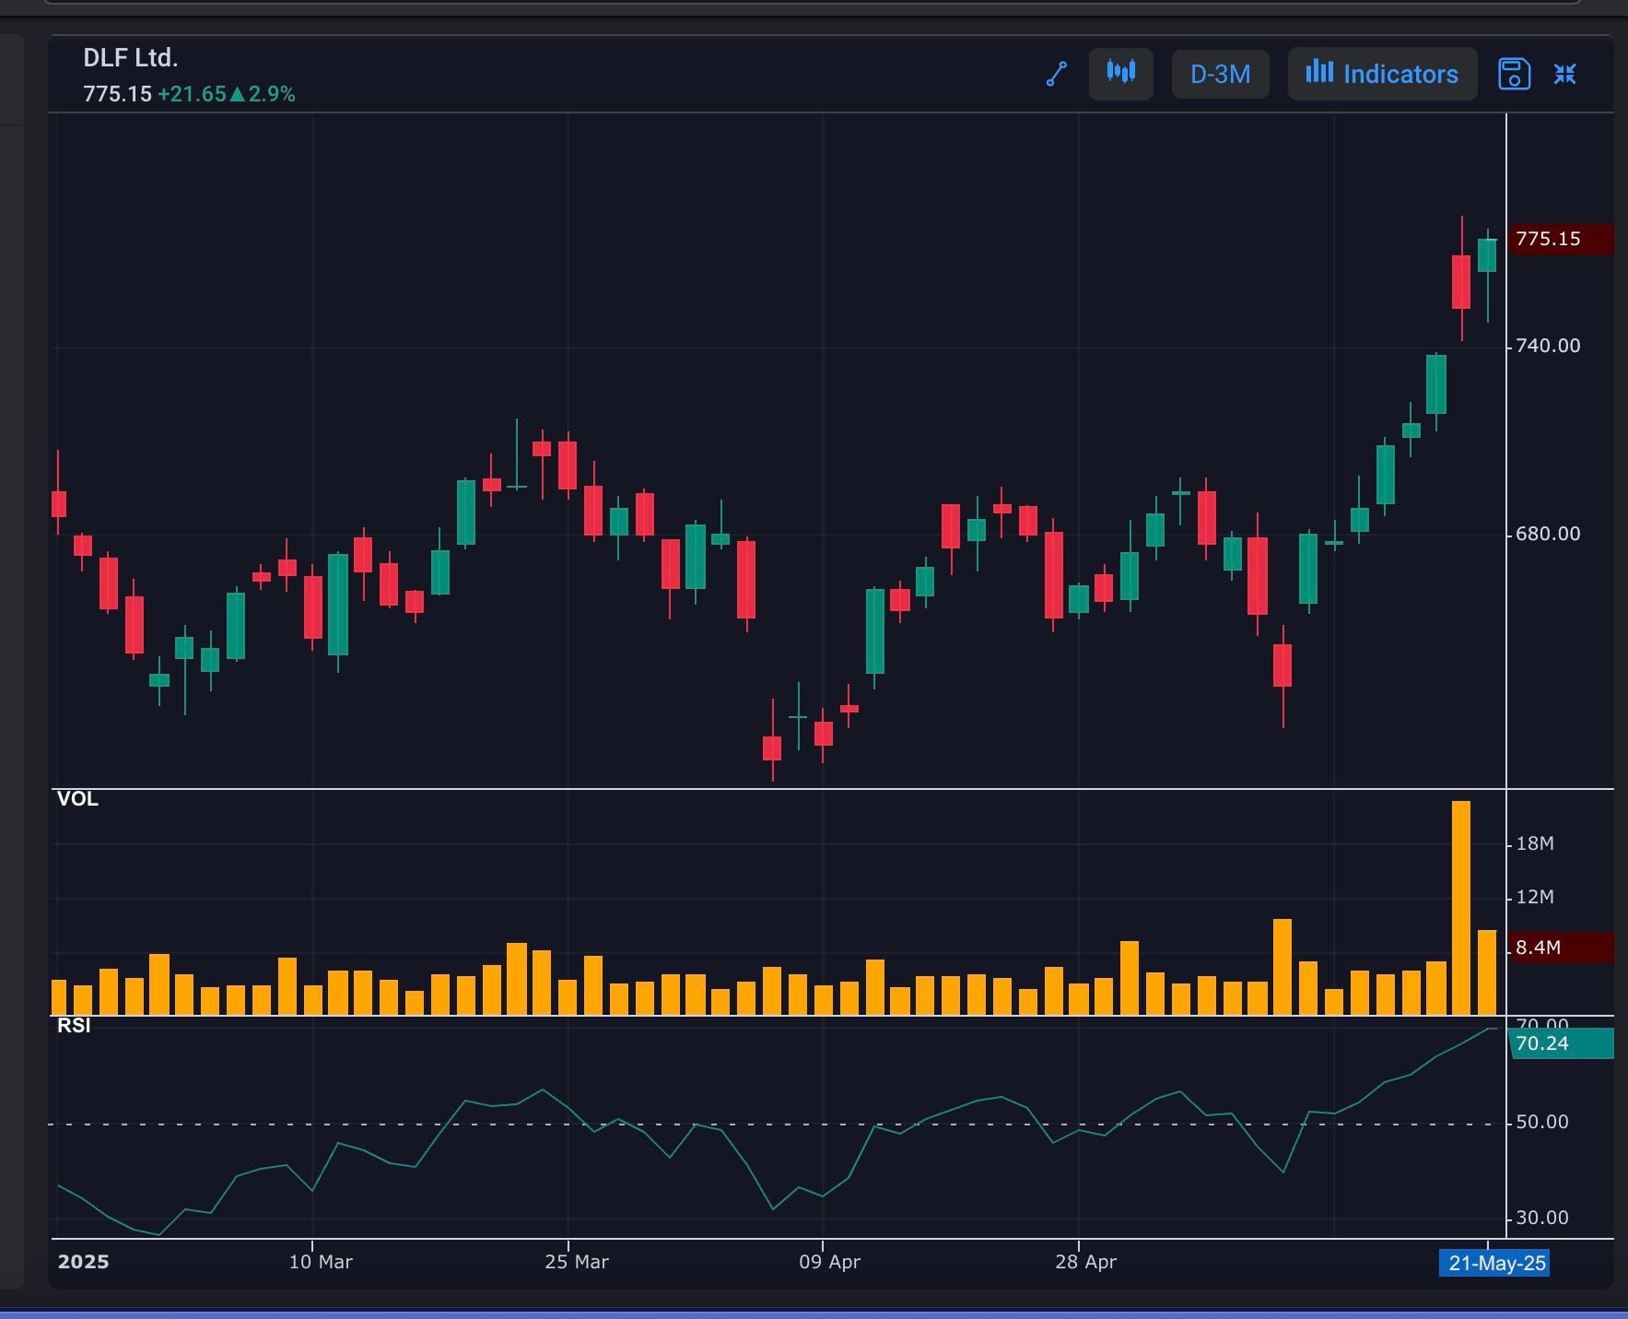This screenshot has height=1319, width=1628.
Task: Click the 775.15 last price text
Action: point(117,94)
